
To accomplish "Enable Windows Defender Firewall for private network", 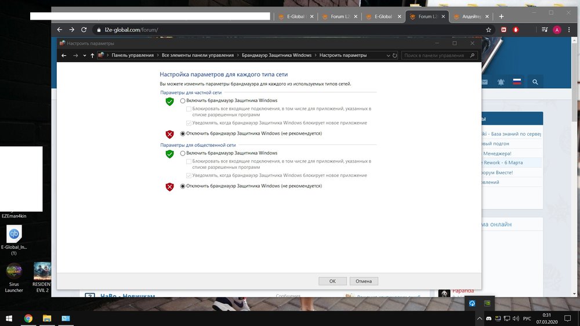I will 183,100.
